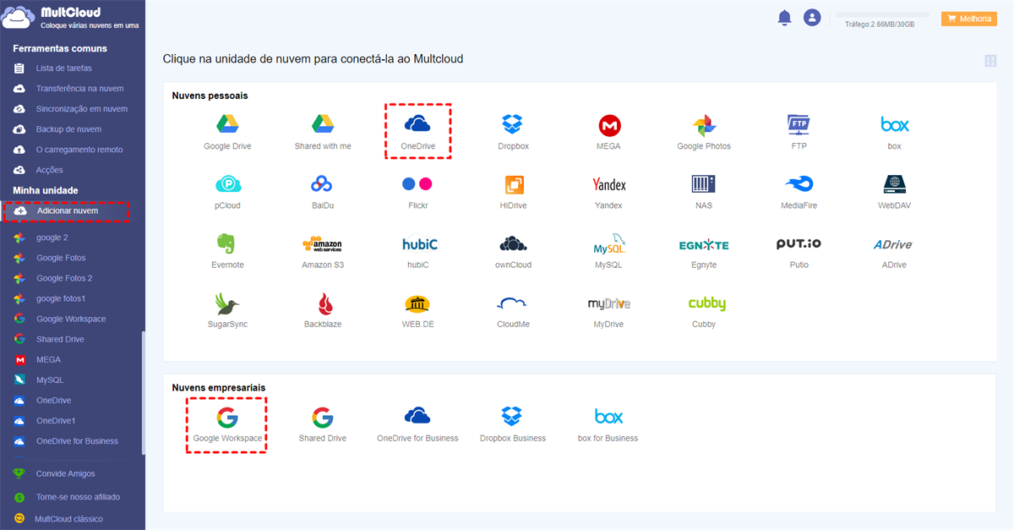Choose the HiDrive cloud
The image size is (1014, 530).
point(513,191)
